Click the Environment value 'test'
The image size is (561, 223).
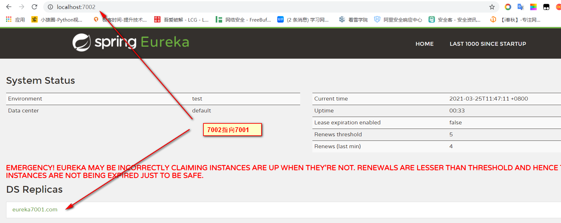pos(197,99)
